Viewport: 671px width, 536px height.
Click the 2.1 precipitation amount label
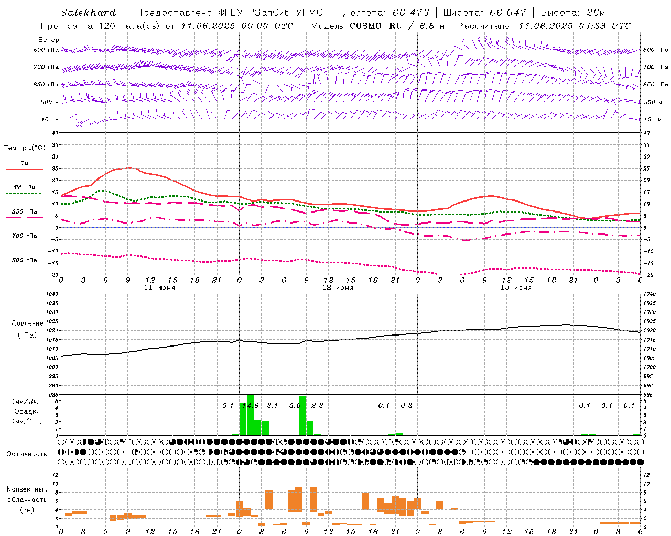click(x=273, y=405)
